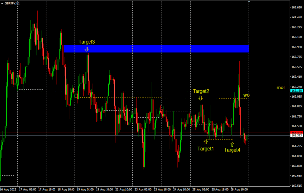Click the GBPJPY,H1 chart title
Screen dimensions: 304x193
(12, 3)
